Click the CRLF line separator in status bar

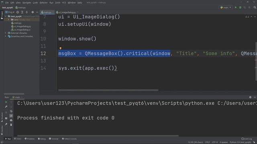[x=207, y=142]
